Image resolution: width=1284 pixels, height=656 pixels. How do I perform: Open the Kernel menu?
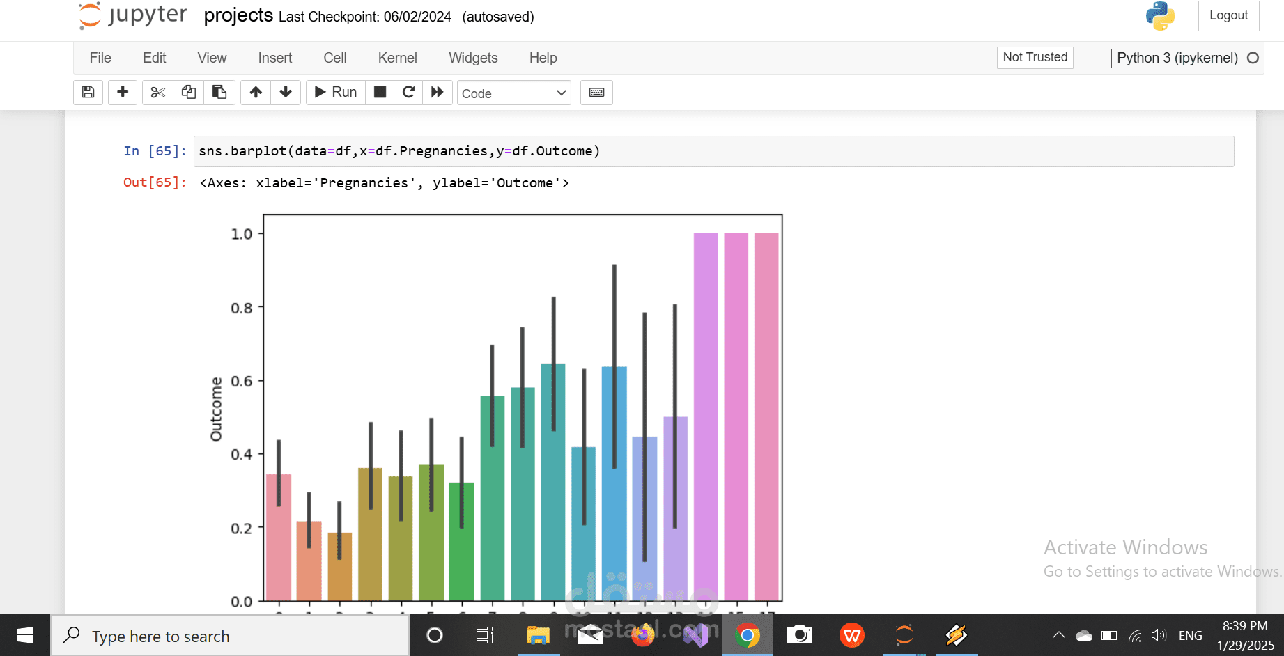[397, 58]
